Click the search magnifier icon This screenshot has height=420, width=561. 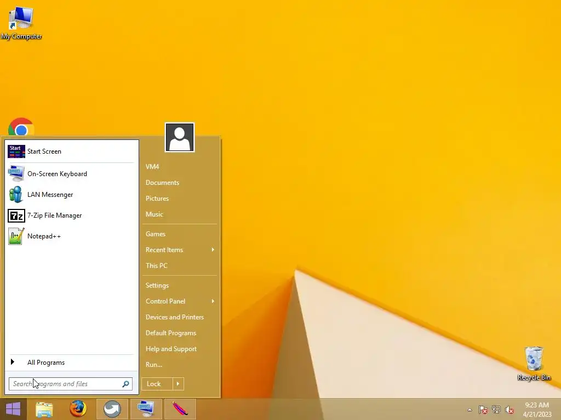point(125,384)
